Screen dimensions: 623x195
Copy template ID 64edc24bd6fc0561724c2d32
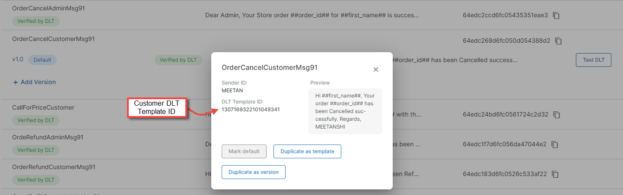556,115
